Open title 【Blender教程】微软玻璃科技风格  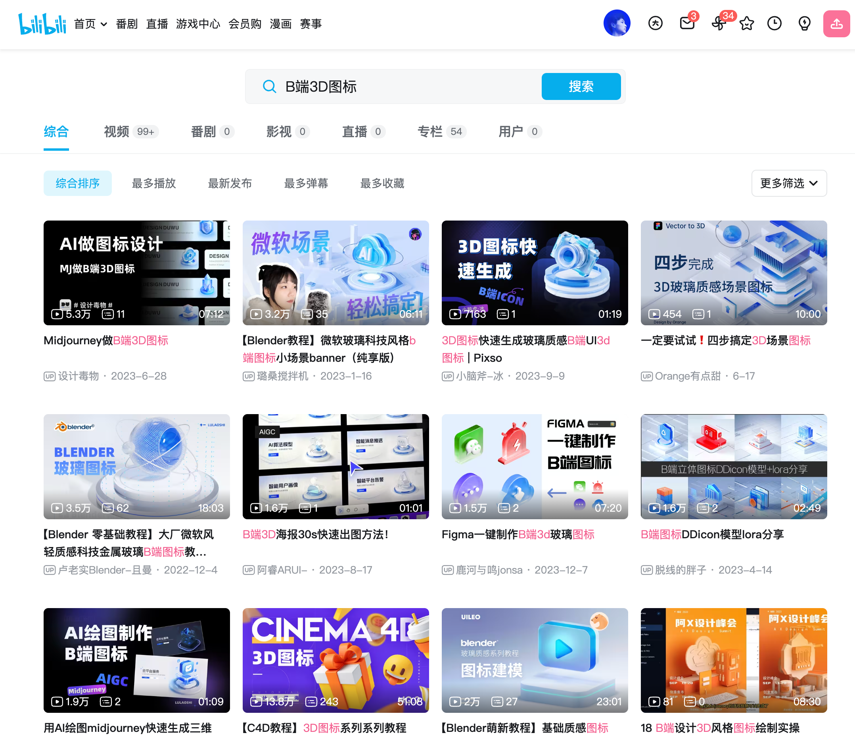[329, 349]
